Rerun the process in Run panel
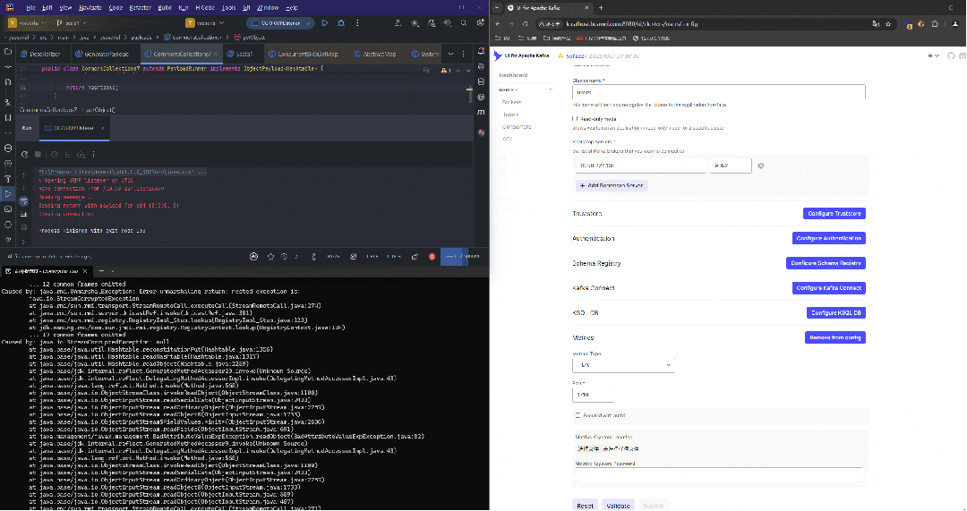 pyautogui.click(x=25, y=154)
